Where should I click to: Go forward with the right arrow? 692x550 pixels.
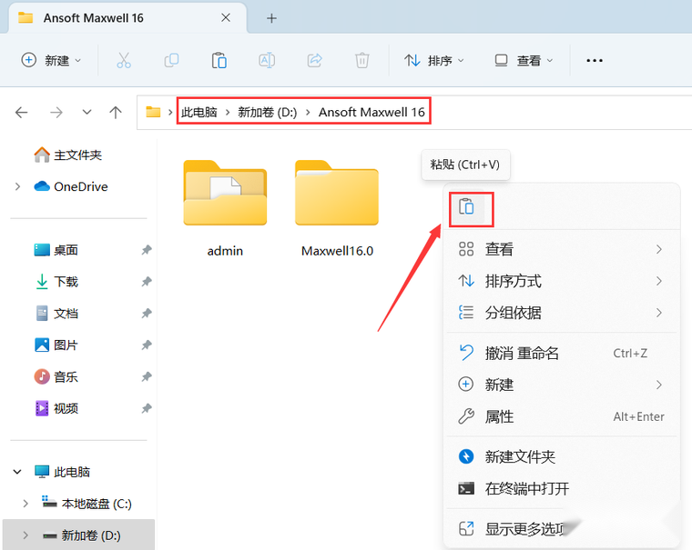point(56,113)
